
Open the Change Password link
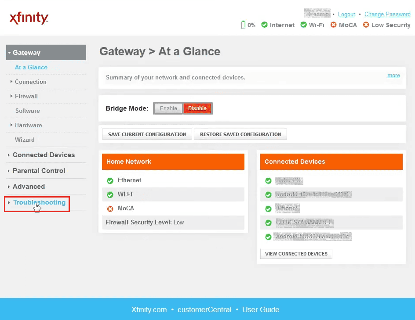point(387,14)
